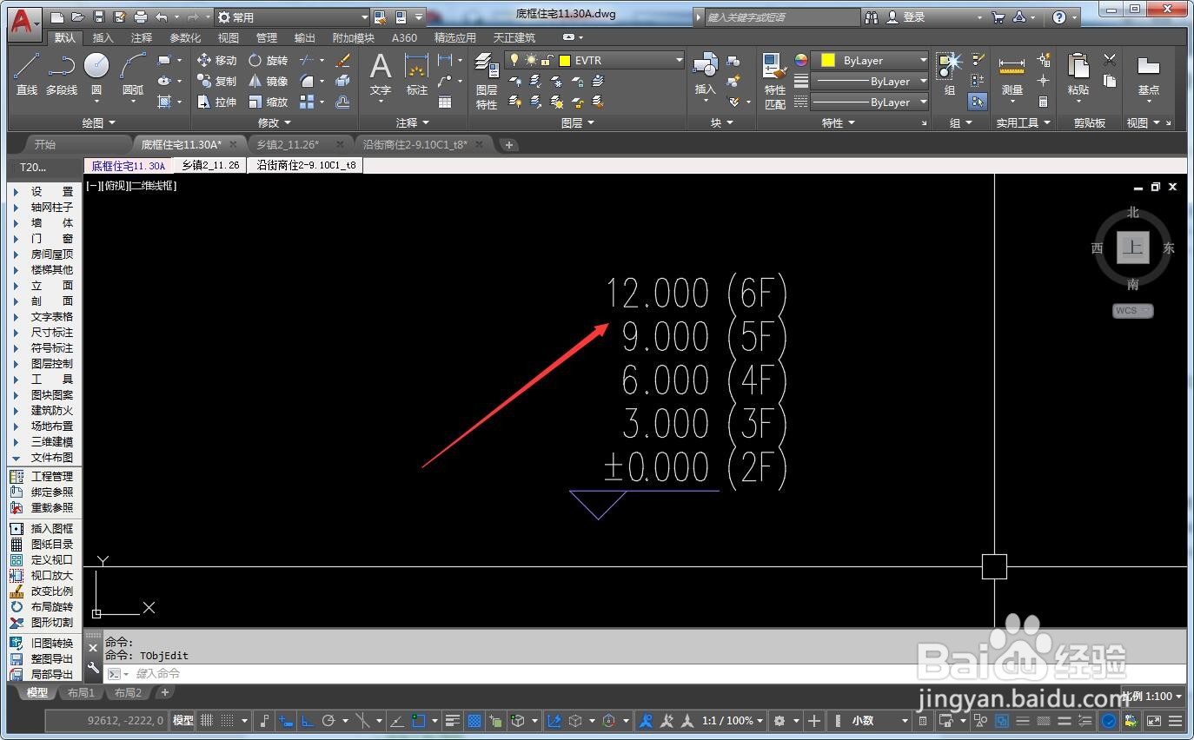Switch to the 参数化 ribbon tab
Image resolution: width=1194 pixels, height=740 pixels.
(185, 37)
